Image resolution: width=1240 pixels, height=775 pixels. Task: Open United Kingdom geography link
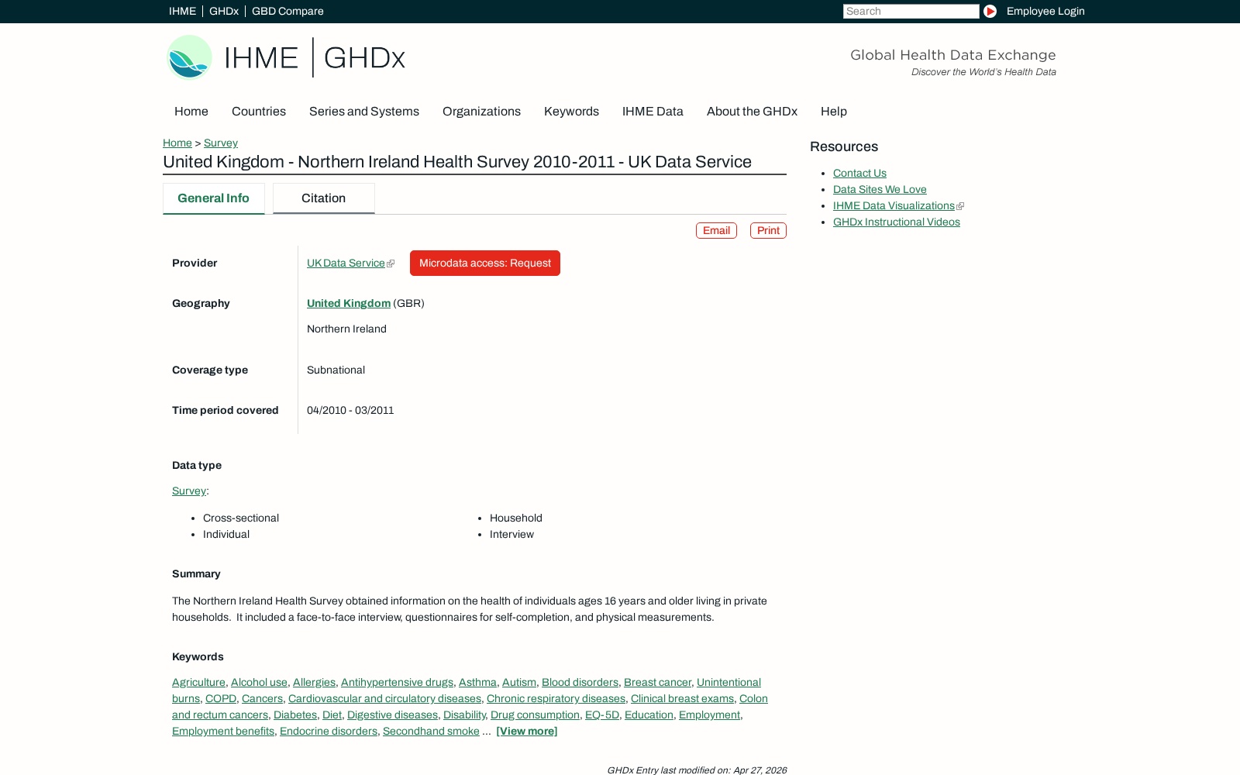pyautogui.click(x=349, y=304)
